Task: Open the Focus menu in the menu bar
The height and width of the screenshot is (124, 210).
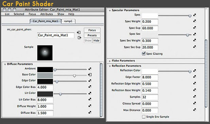Action: [32, 14]
